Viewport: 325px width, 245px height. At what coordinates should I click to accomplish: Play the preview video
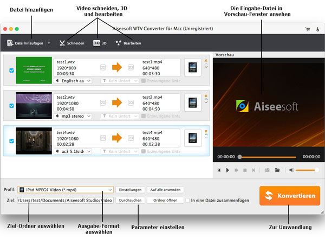[227, 170]
